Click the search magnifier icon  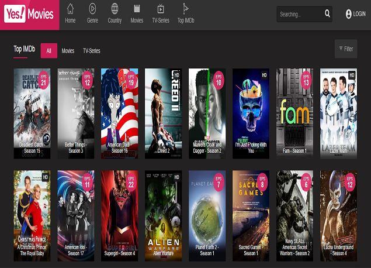327,13
